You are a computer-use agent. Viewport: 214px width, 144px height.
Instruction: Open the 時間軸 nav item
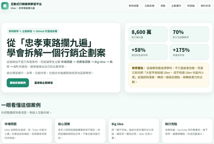click(191, 6)
